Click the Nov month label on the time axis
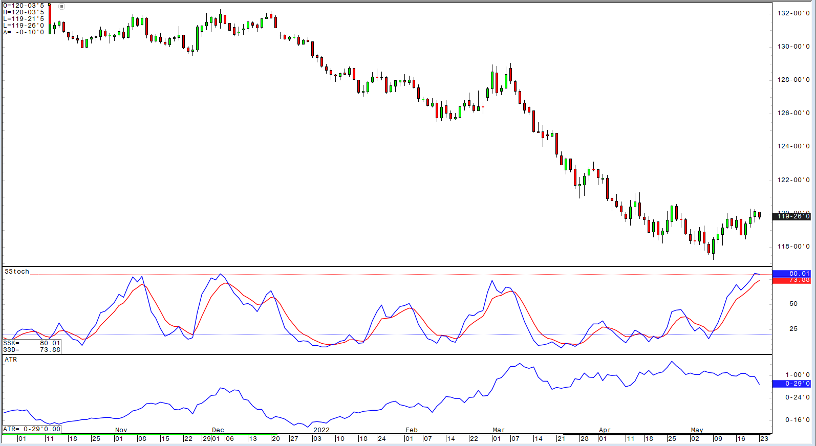Image resolution: width=816 pixels, height=446 pixels. [121, 430]
